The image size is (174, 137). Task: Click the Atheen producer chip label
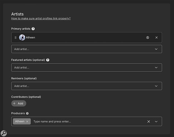pos(20,121)
